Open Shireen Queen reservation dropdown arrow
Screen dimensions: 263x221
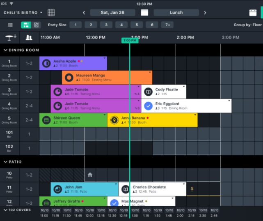(x=105, y=115)
